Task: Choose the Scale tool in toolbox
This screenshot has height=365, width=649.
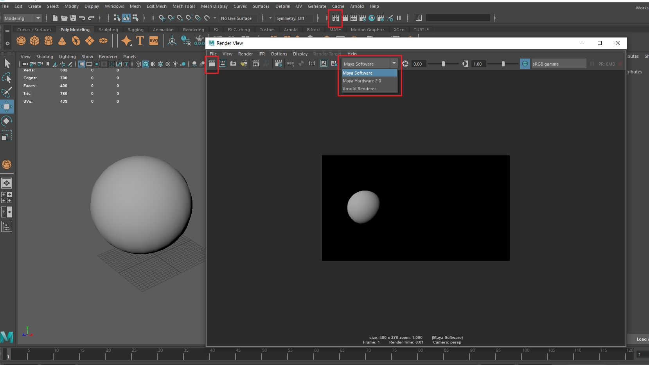Action: coord(7,135)
